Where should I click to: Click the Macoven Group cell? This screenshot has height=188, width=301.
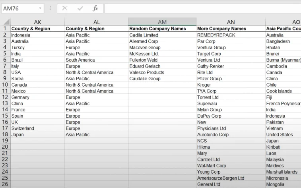point(162,48)
